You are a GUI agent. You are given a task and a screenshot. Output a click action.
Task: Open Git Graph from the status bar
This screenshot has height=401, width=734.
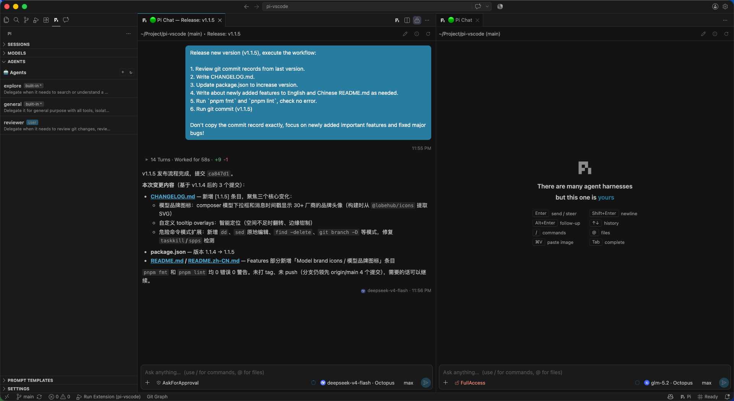157,397
